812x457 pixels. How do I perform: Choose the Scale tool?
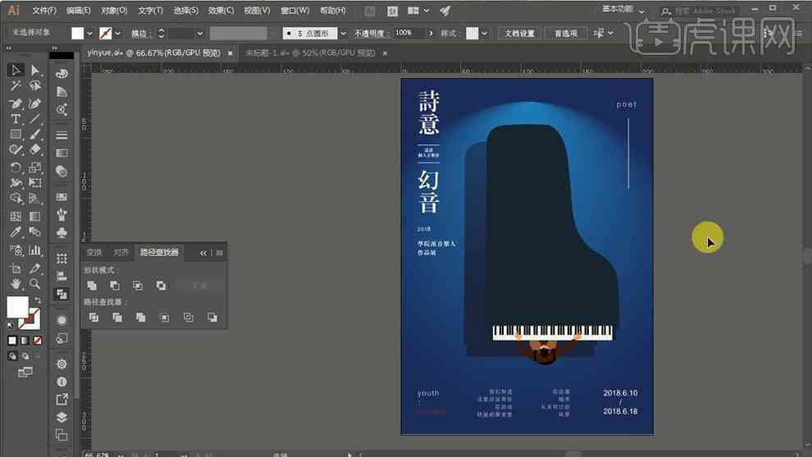pos(34,167)
